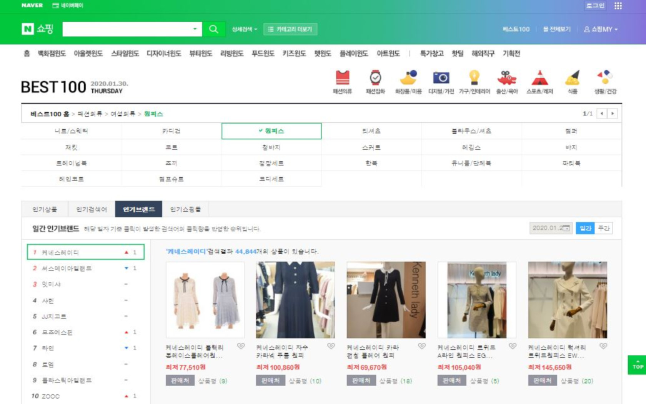646x404 pixels.
Task: Like the 럭셔리 트위드원피스 with heart
Action: point(603,346)
